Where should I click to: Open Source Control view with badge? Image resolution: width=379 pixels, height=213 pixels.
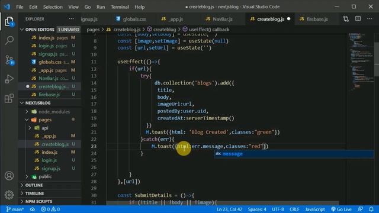(x=9, y=60)
